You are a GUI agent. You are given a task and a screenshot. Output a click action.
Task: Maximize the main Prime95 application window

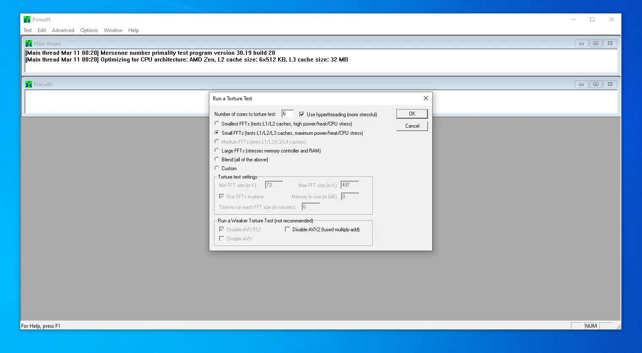point(592,19)
